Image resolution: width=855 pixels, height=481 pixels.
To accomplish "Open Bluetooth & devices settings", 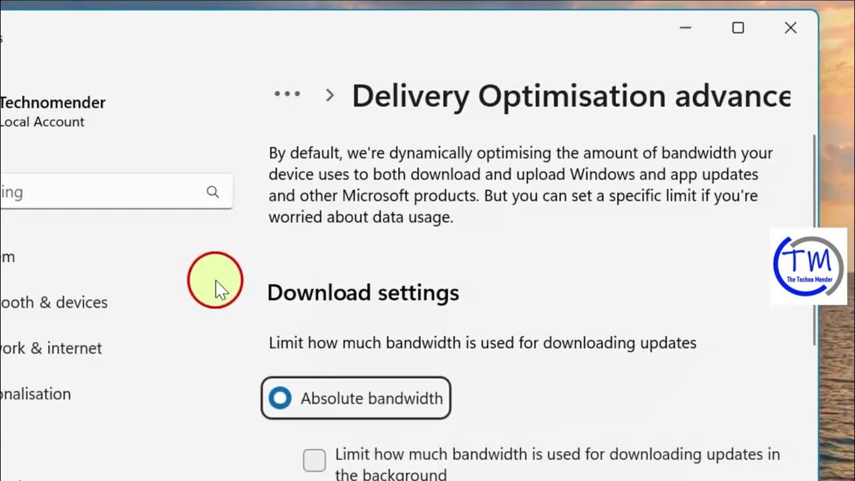I will point(53,303).
